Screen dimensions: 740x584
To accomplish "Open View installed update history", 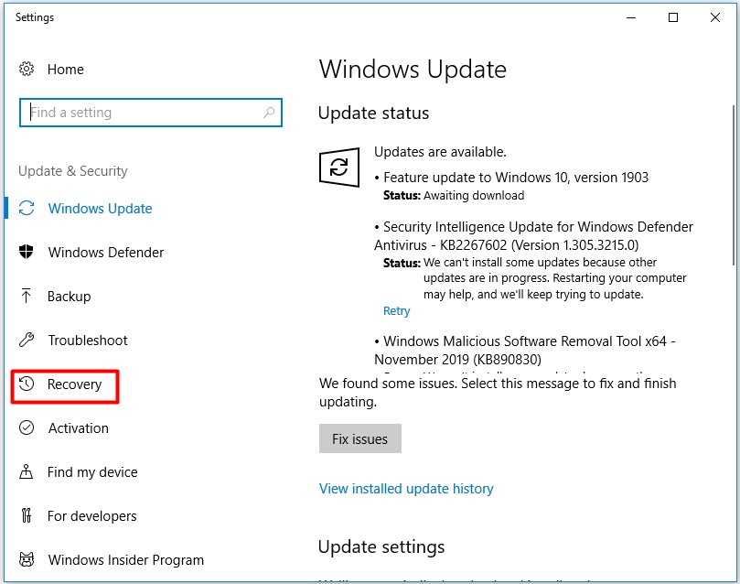I will pos(406,489).
